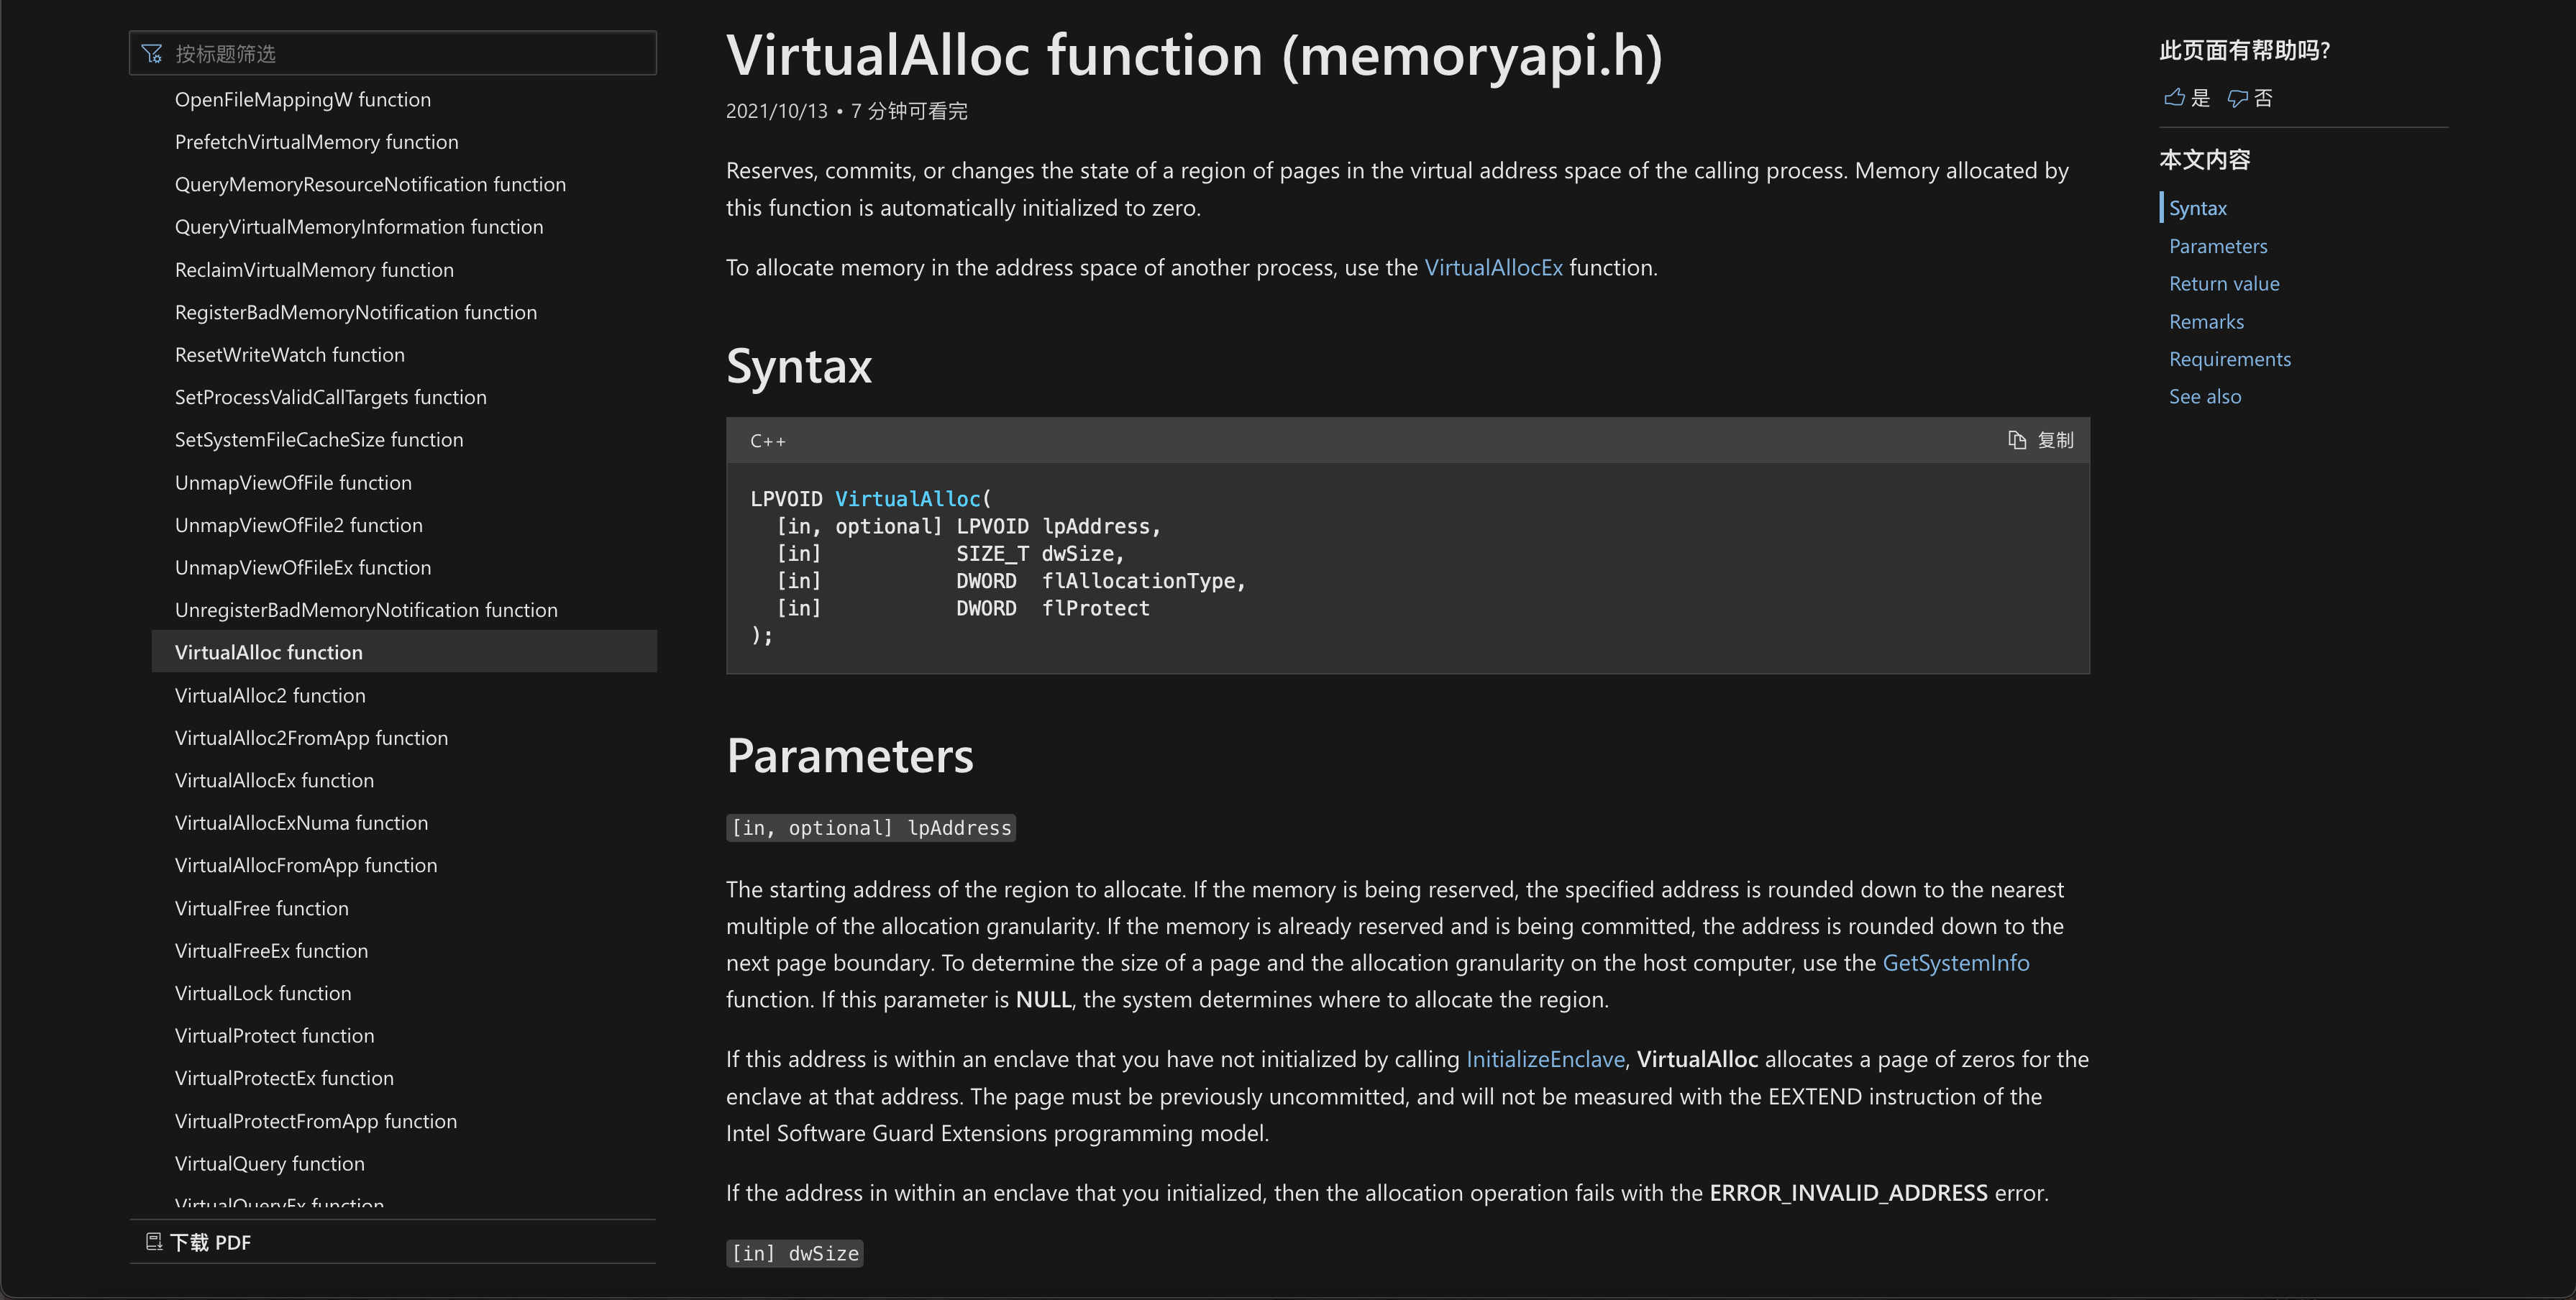Select UnmapViewOfFile2 function item
This screenshot has width=2576, height=1300.
click(x=298, y=525)
